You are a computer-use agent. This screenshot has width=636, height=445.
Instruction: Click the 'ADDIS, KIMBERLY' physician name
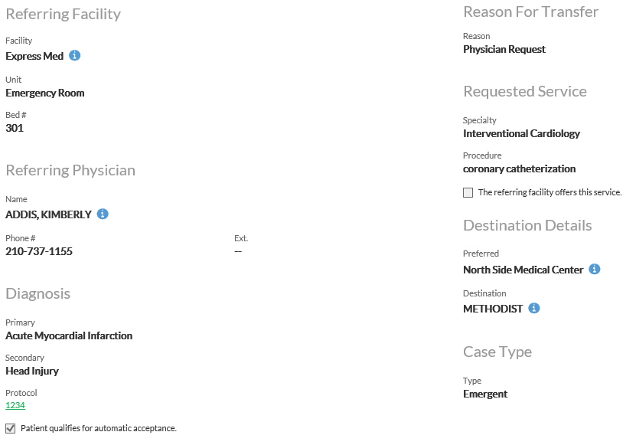coord(48,214)
